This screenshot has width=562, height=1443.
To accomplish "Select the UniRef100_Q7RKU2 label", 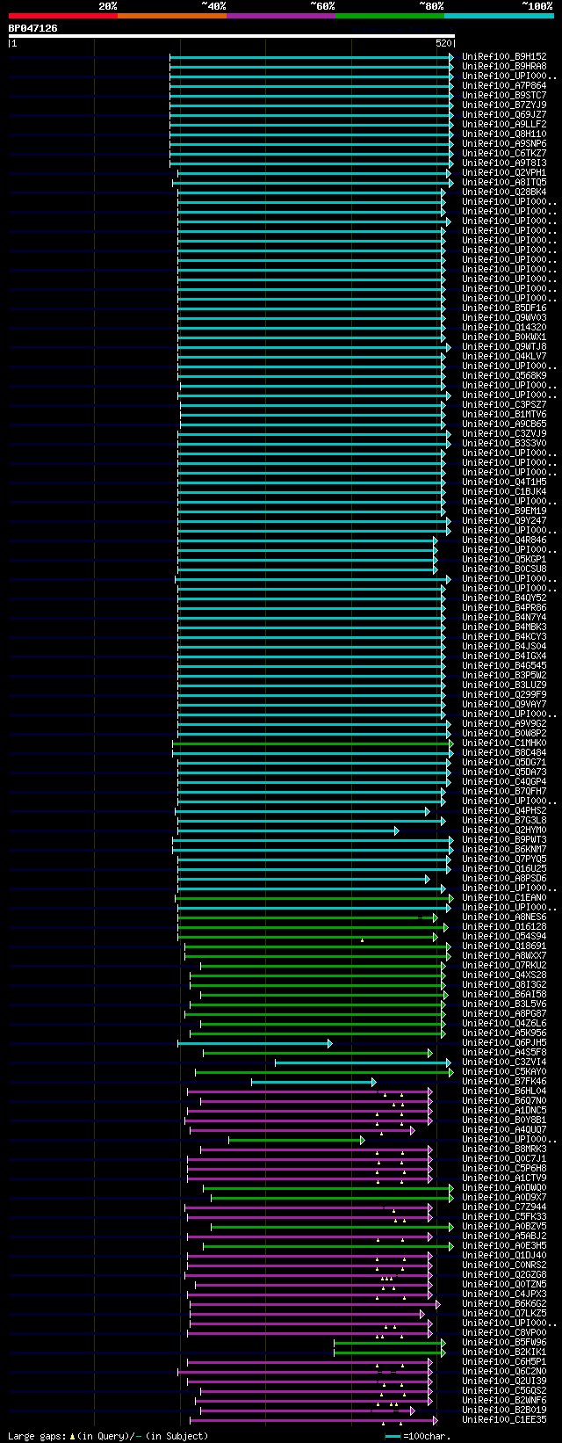I will click(x=504, y=965).
